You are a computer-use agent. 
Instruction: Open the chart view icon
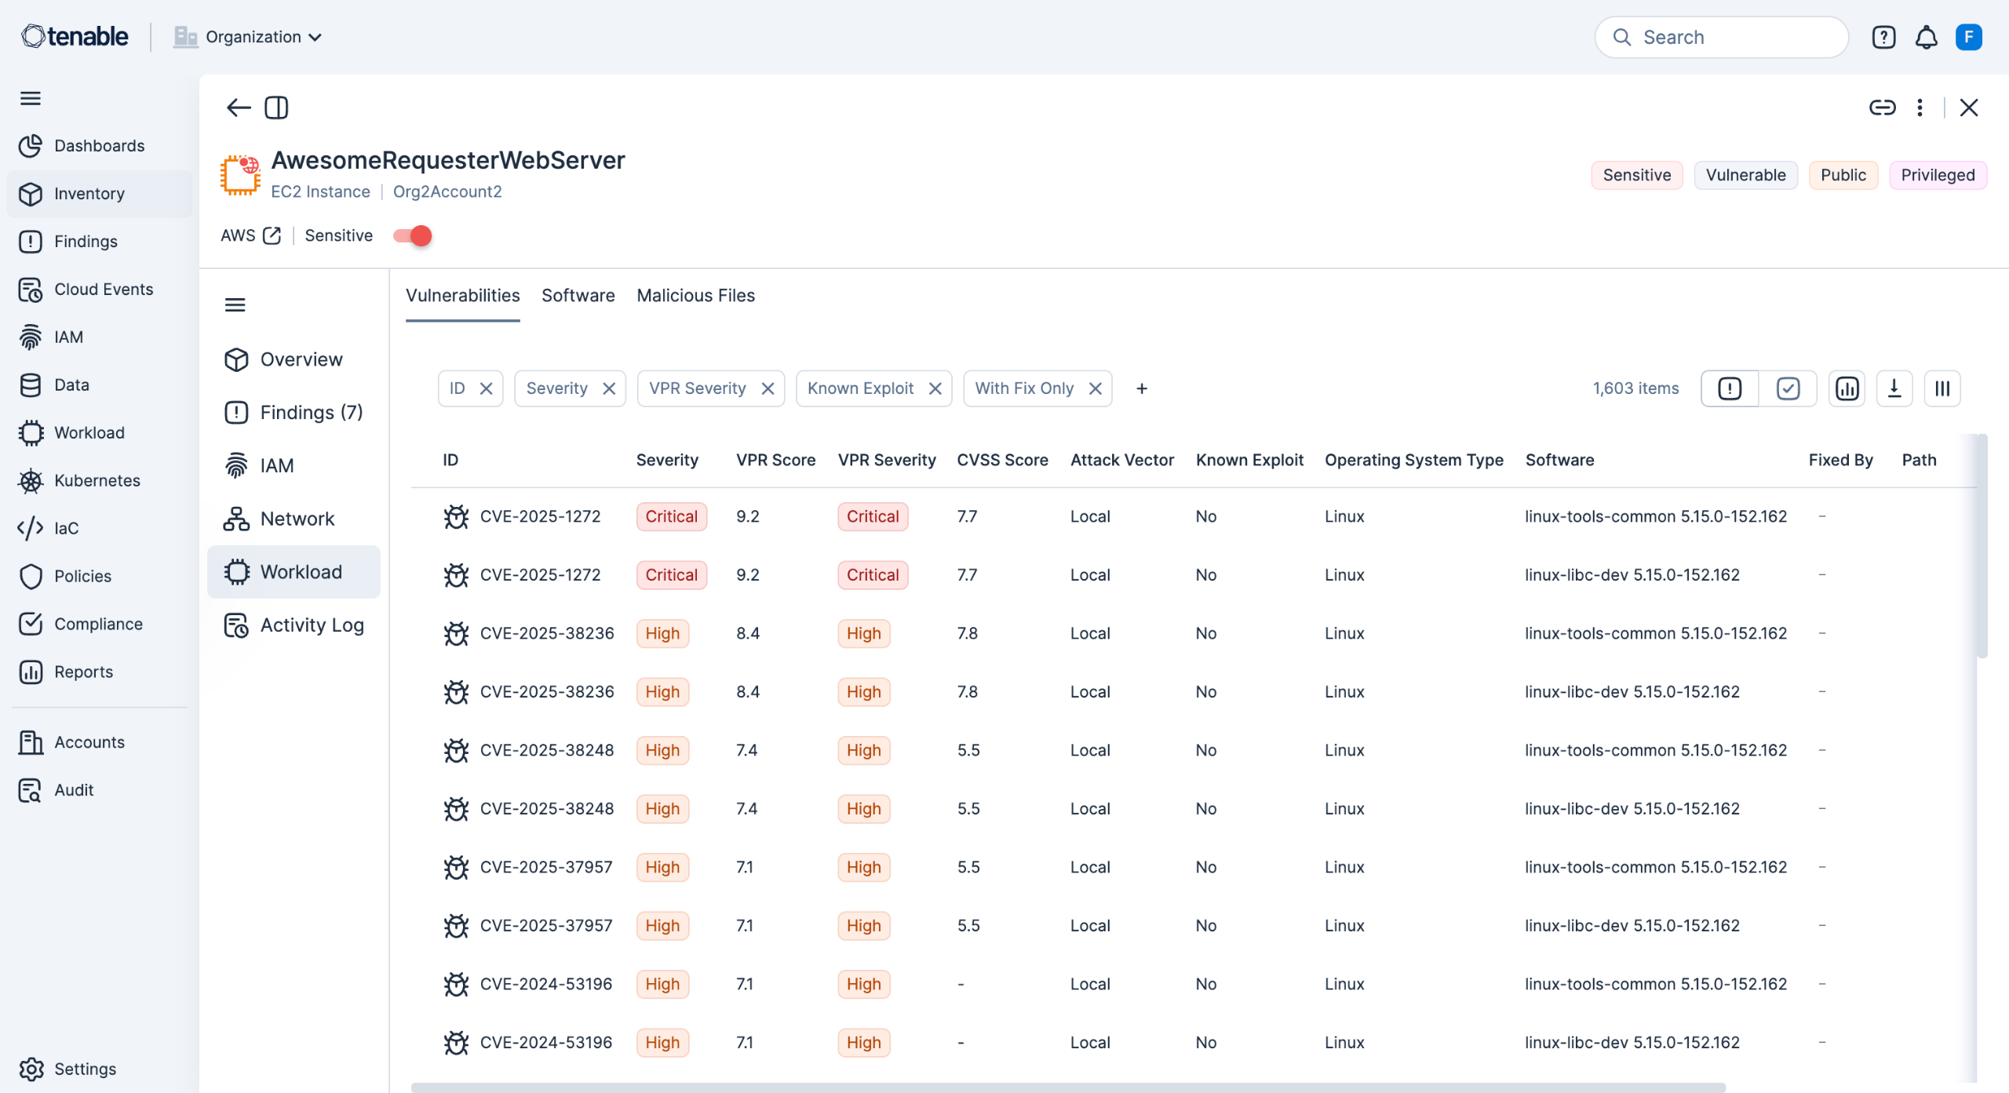point(1847,388)
